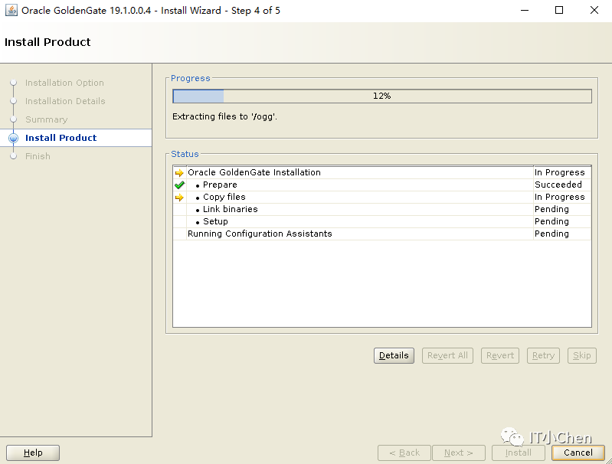
Task: Click the Finish step bullet in the sidebar
Action: pyautogui.click(x=13, y=156)
